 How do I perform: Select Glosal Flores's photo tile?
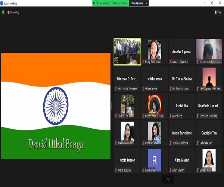point(209,160)
